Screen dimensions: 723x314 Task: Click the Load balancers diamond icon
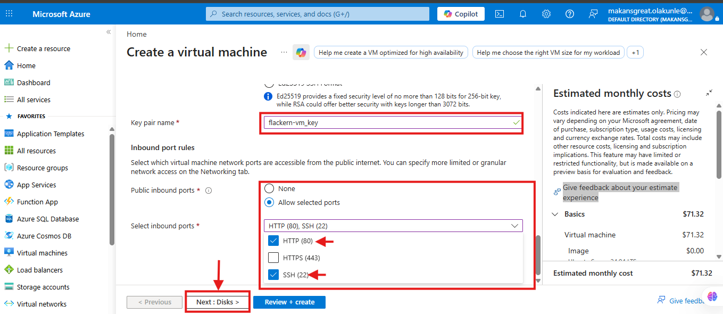tap(9, 270)
